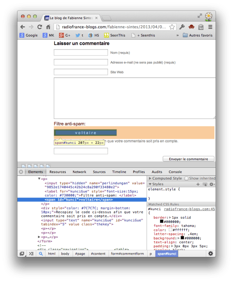Reload the page with the refresh icon
This screenshot has height=281, width=233.
(x=40, y=27)
